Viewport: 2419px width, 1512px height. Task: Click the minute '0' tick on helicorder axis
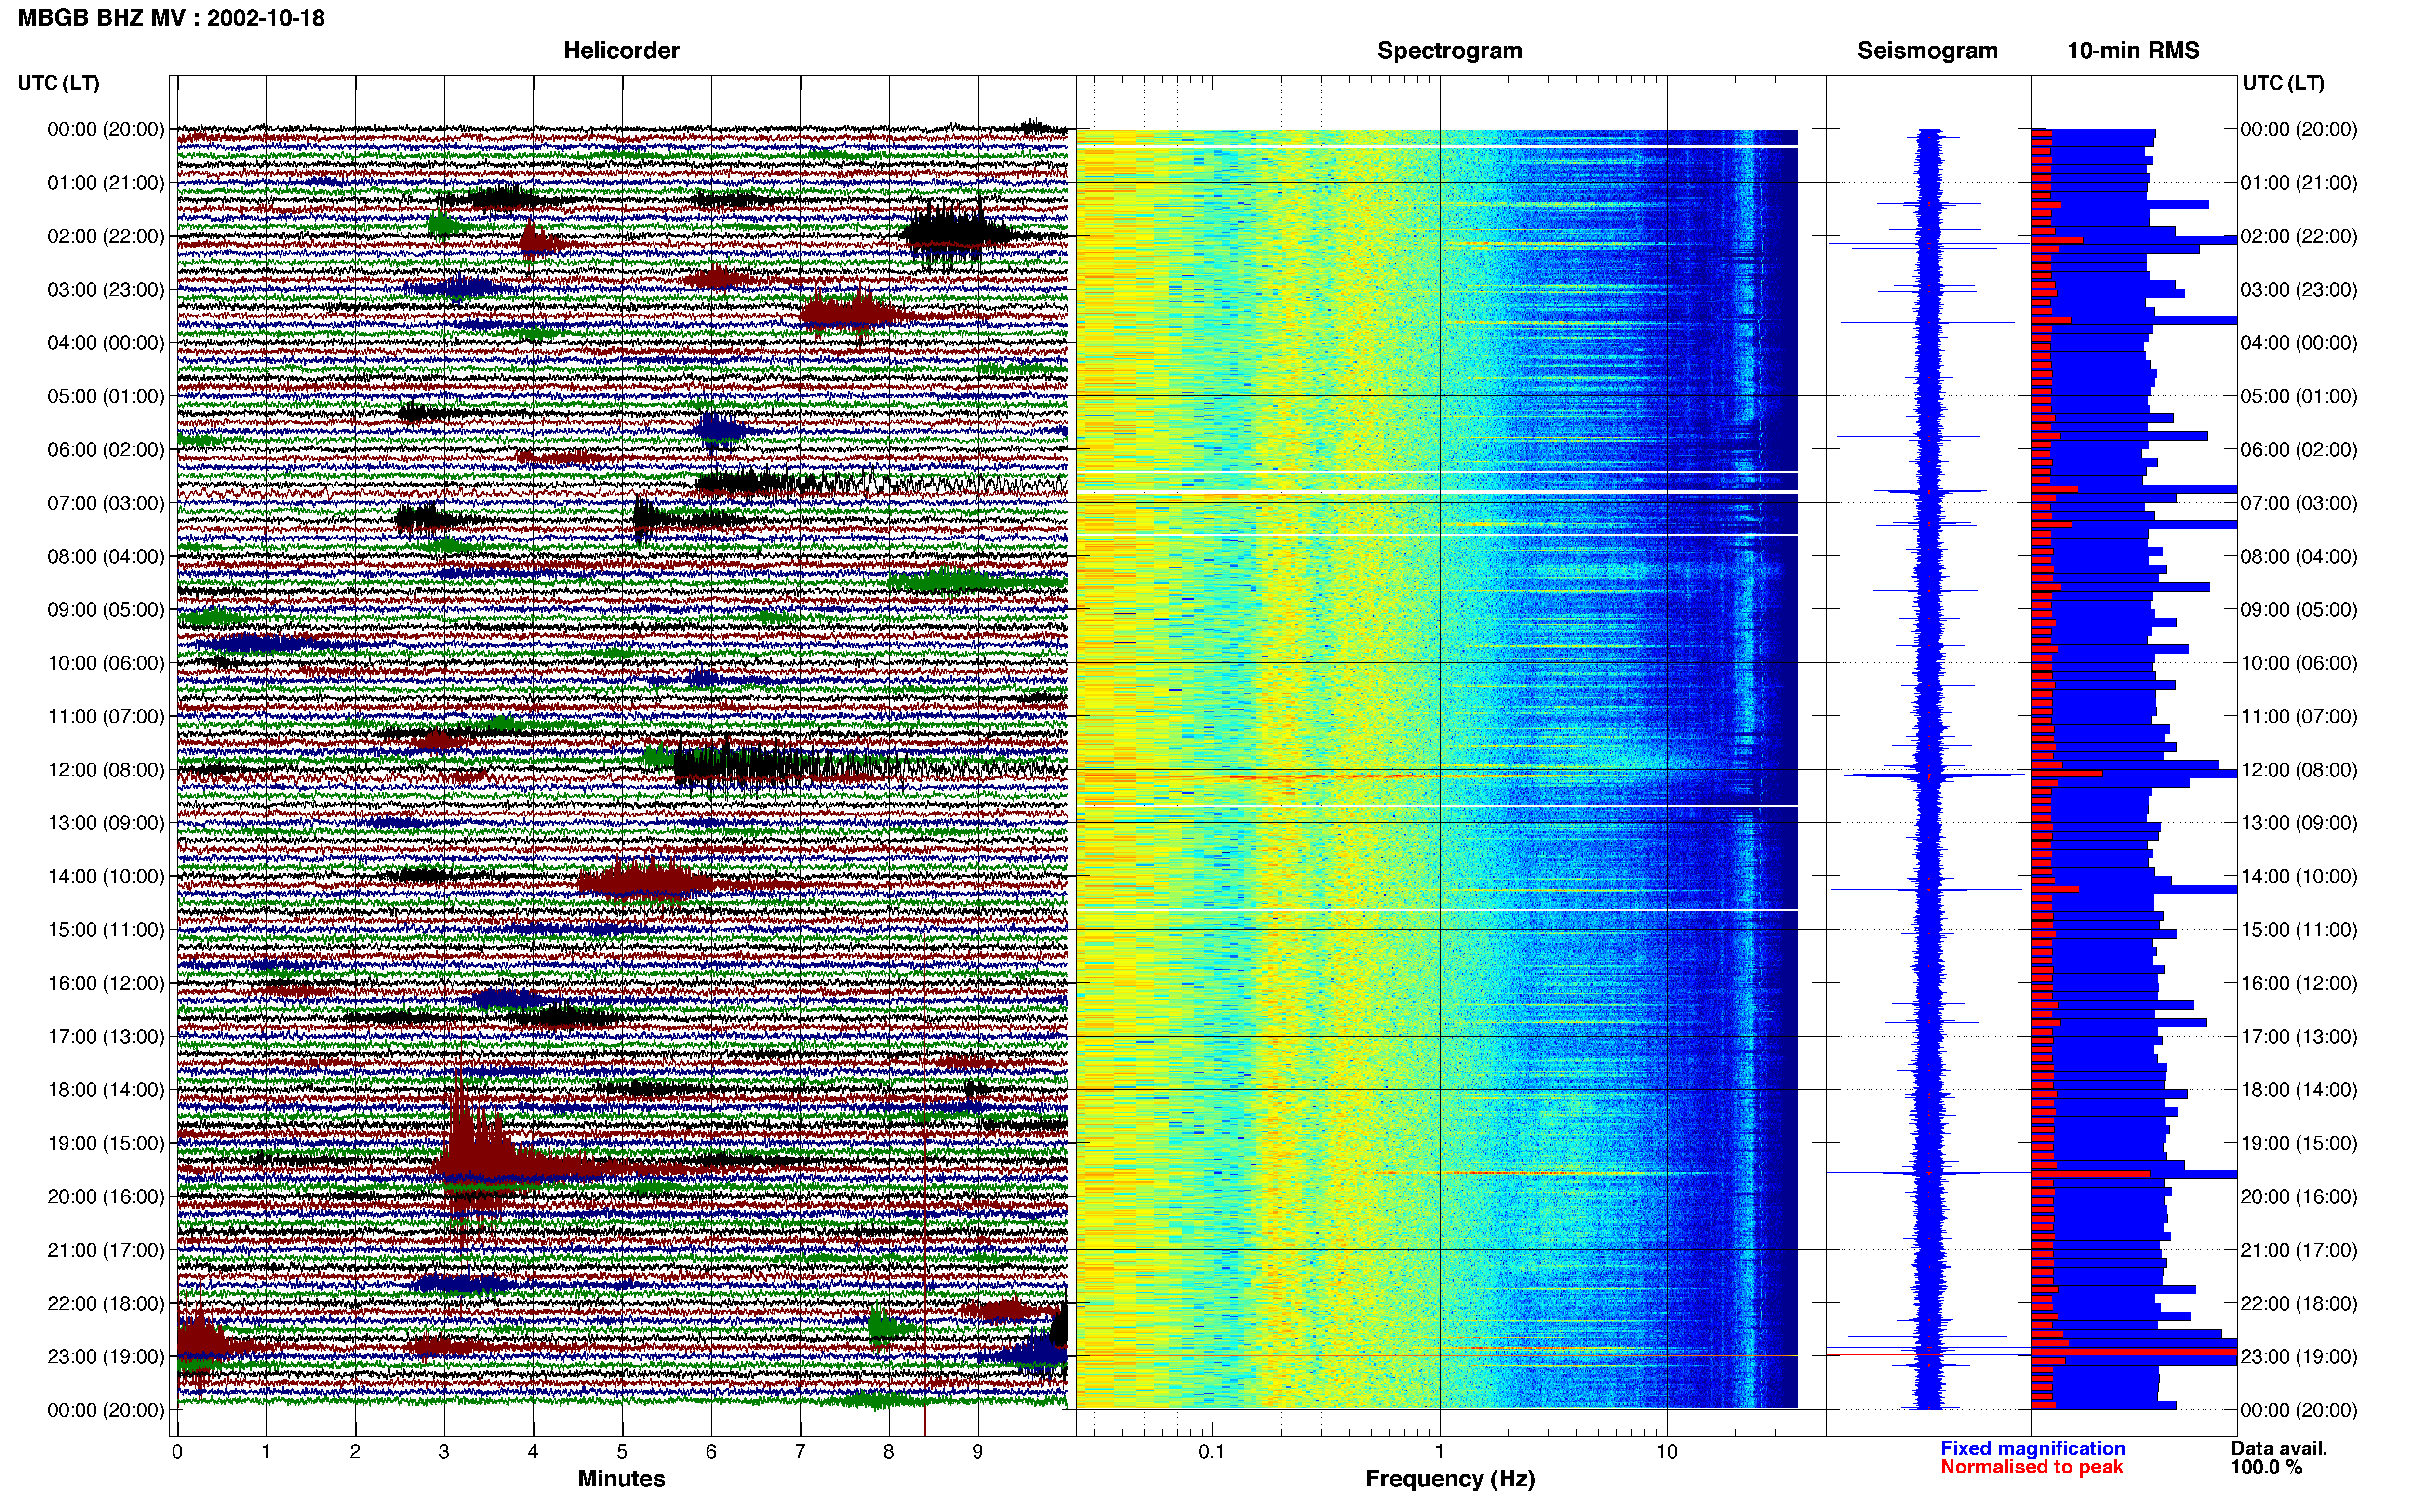tap(177, 1451)
